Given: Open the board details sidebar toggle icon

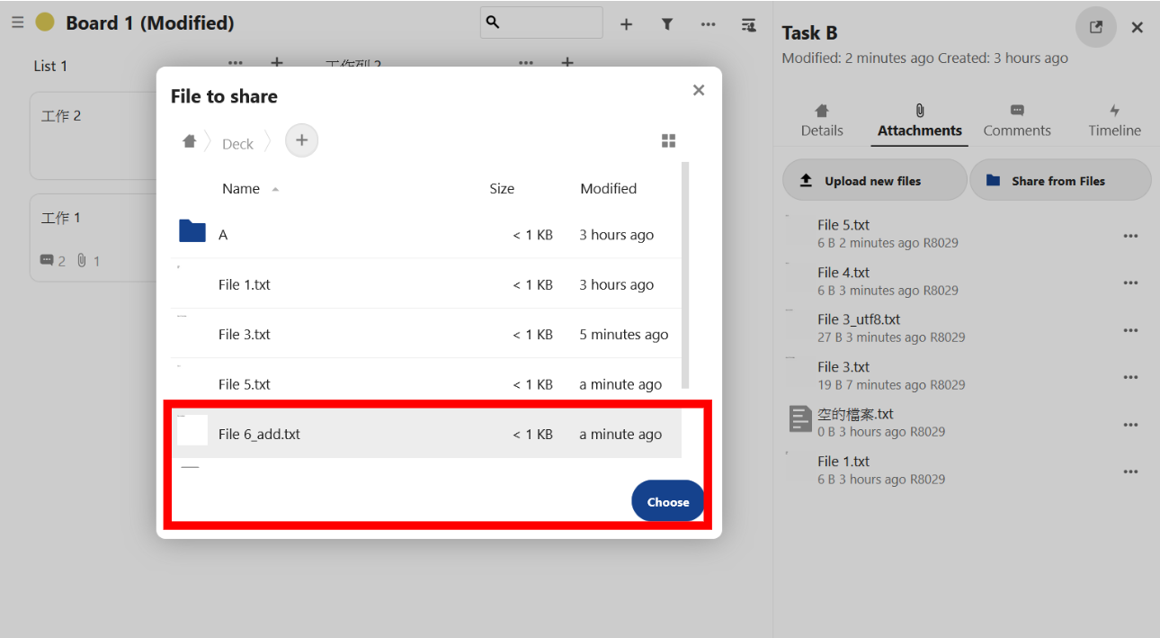Looking at the screenshot, I should point(748,24).
